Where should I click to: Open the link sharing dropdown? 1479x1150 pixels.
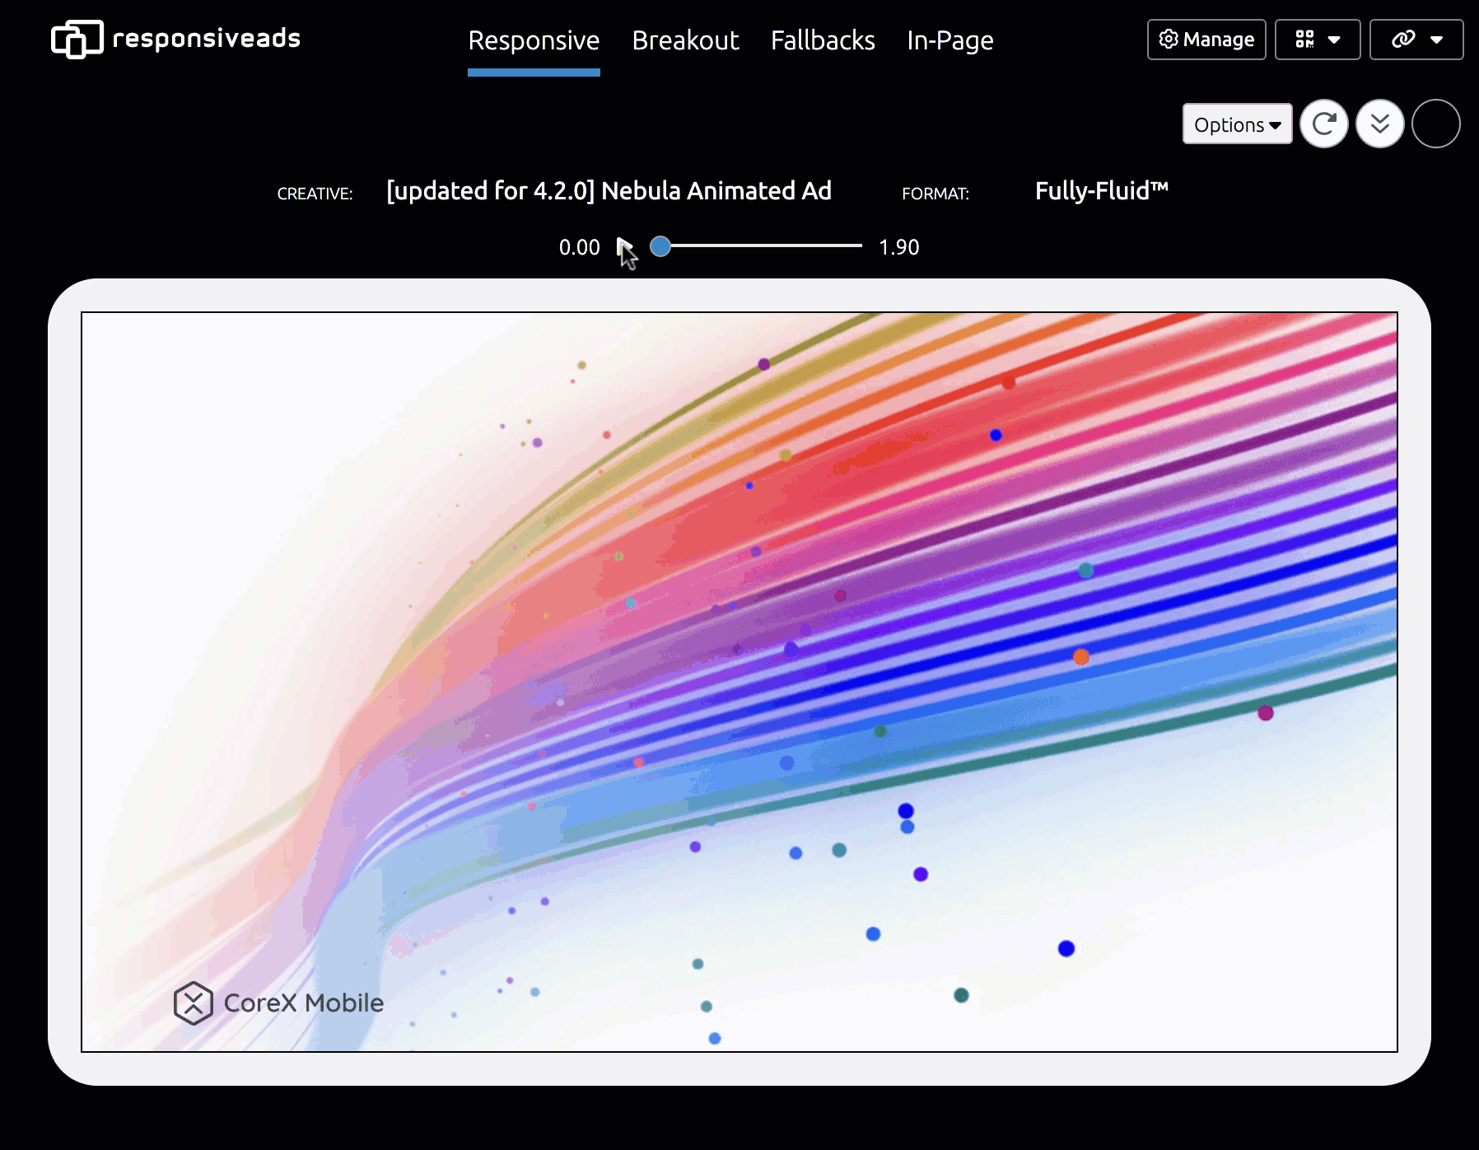[x=1416, y=40]
